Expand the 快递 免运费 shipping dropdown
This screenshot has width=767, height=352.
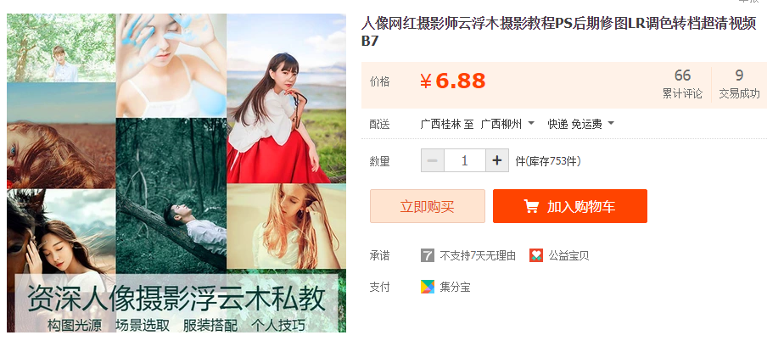pyautogui.click(x=580, y=124)
